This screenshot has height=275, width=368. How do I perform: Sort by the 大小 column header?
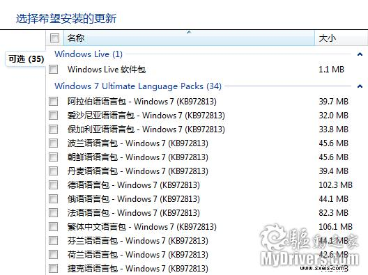(341, 38)
